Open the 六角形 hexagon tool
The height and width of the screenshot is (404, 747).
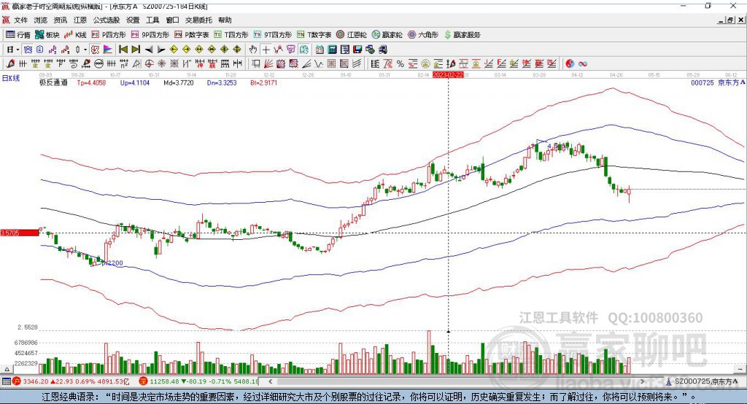(x=423, y=35)
